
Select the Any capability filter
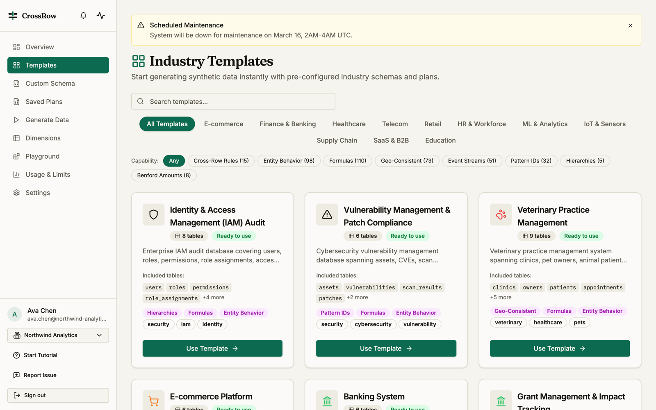coord(174,161)
